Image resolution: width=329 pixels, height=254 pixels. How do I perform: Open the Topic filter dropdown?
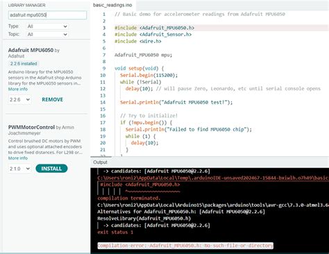tap(47, 34)
